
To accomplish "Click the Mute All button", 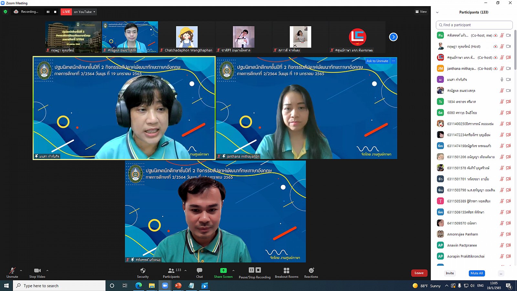I will (x=477, y=273).
